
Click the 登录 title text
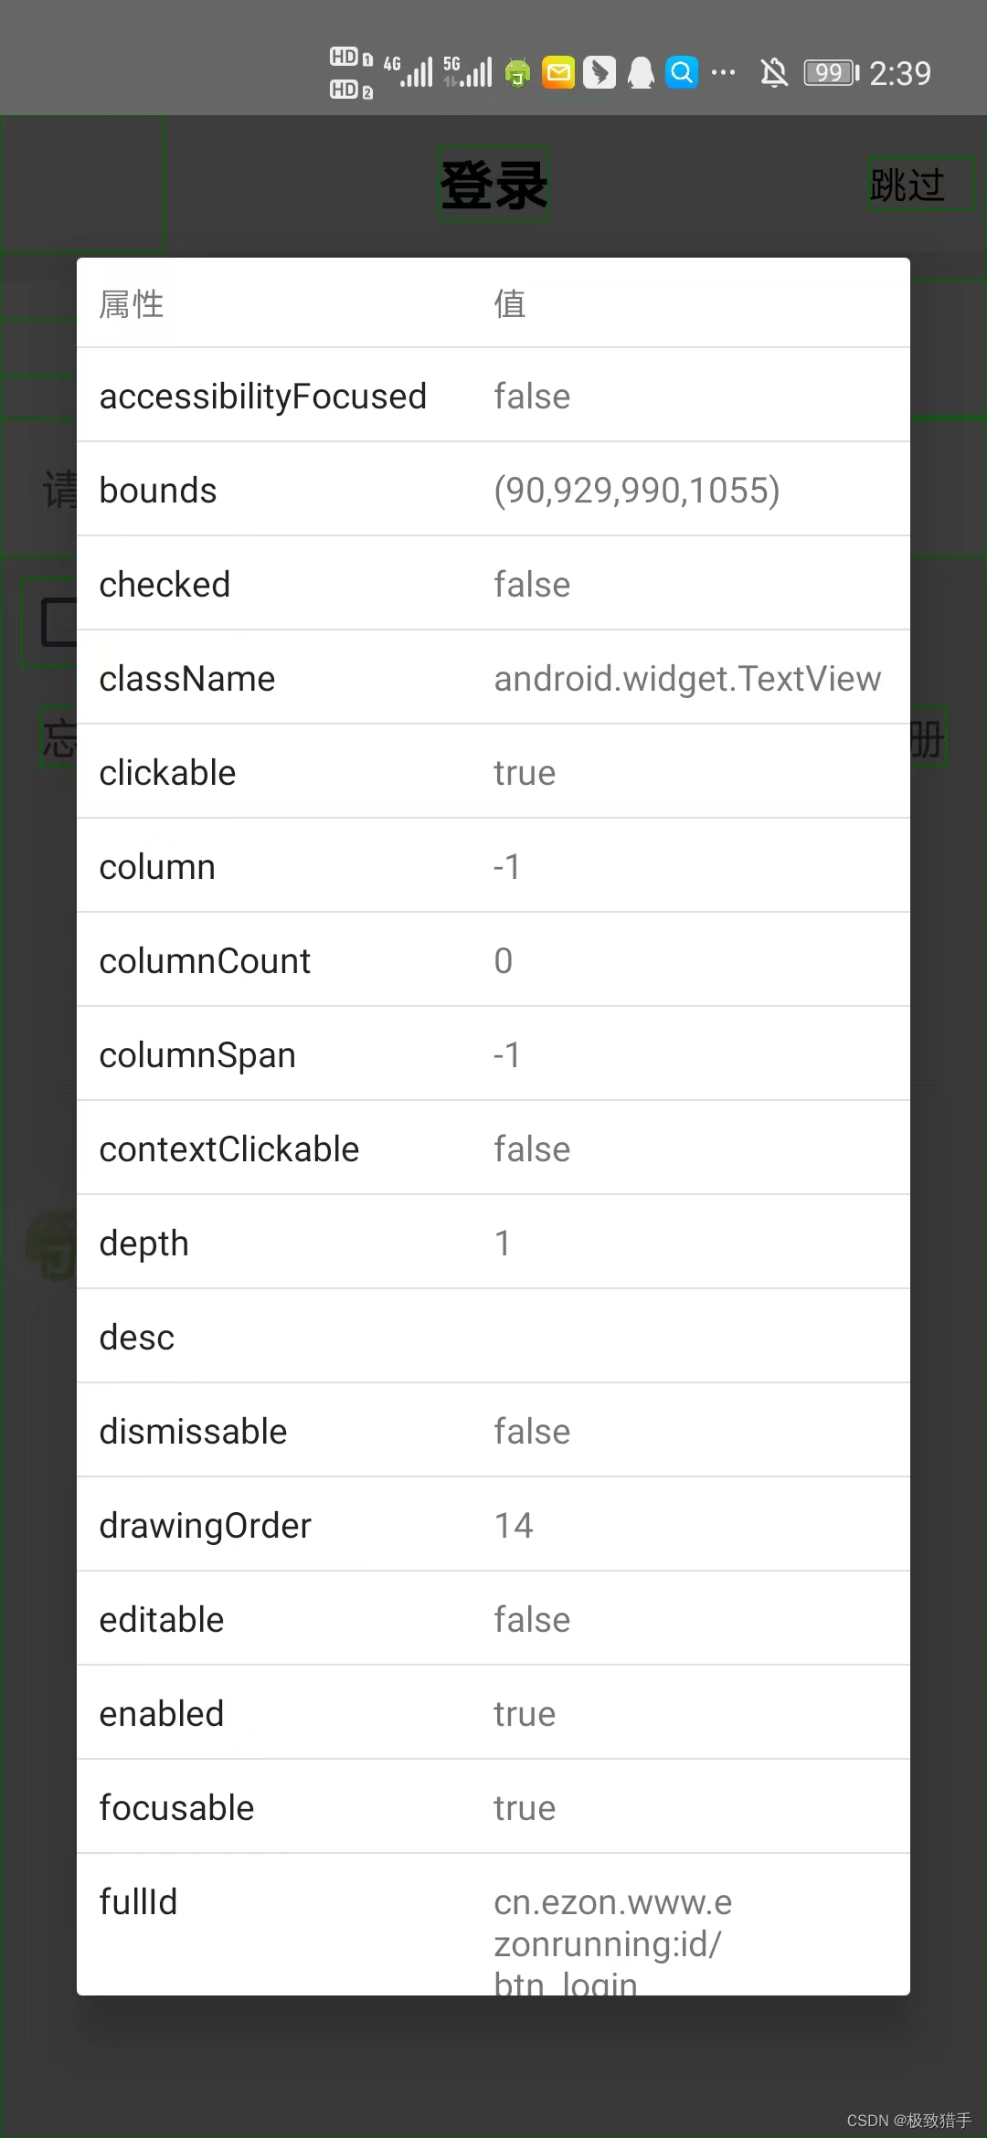[493, 185]
